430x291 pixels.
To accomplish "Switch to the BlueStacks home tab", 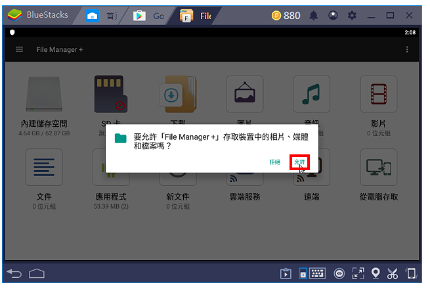I will tap(100, 16).
